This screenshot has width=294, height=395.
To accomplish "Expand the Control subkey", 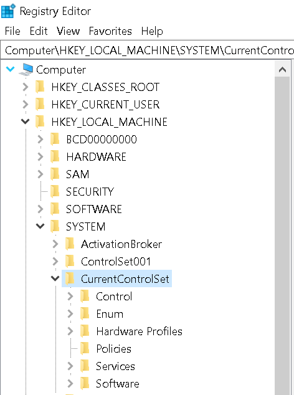I will point(70,297).
